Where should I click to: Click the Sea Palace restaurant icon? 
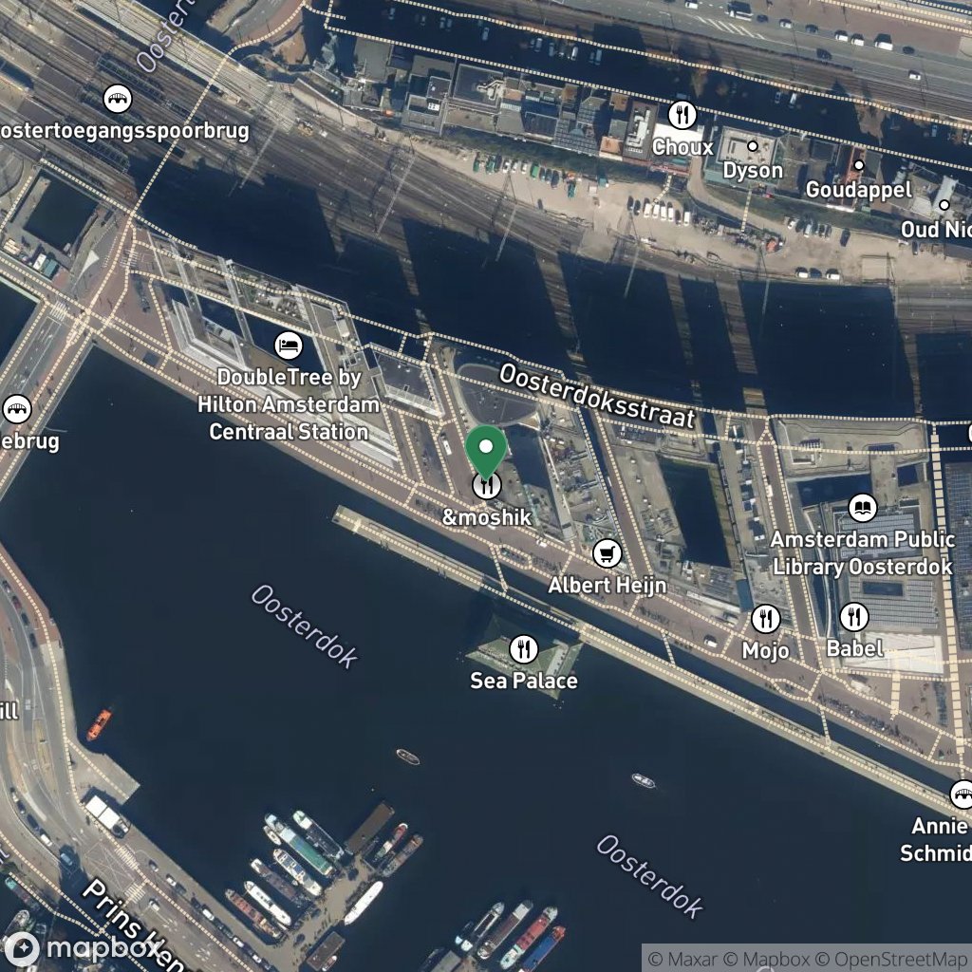coord(524,649)
